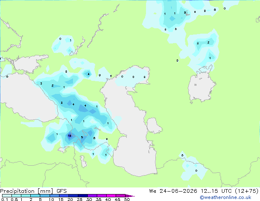Click the forecast date 'We 24-06-2026' text
Screen dimensions: 260x201
(173, 191)
